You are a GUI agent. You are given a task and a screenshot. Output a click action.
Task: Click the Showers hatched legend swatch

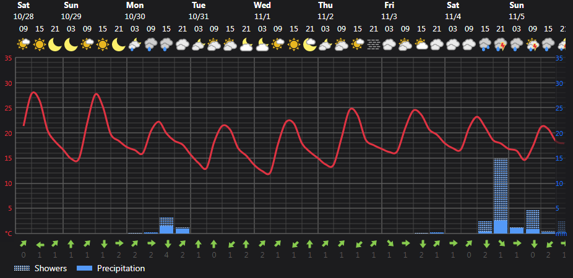(x=22, y=269)
